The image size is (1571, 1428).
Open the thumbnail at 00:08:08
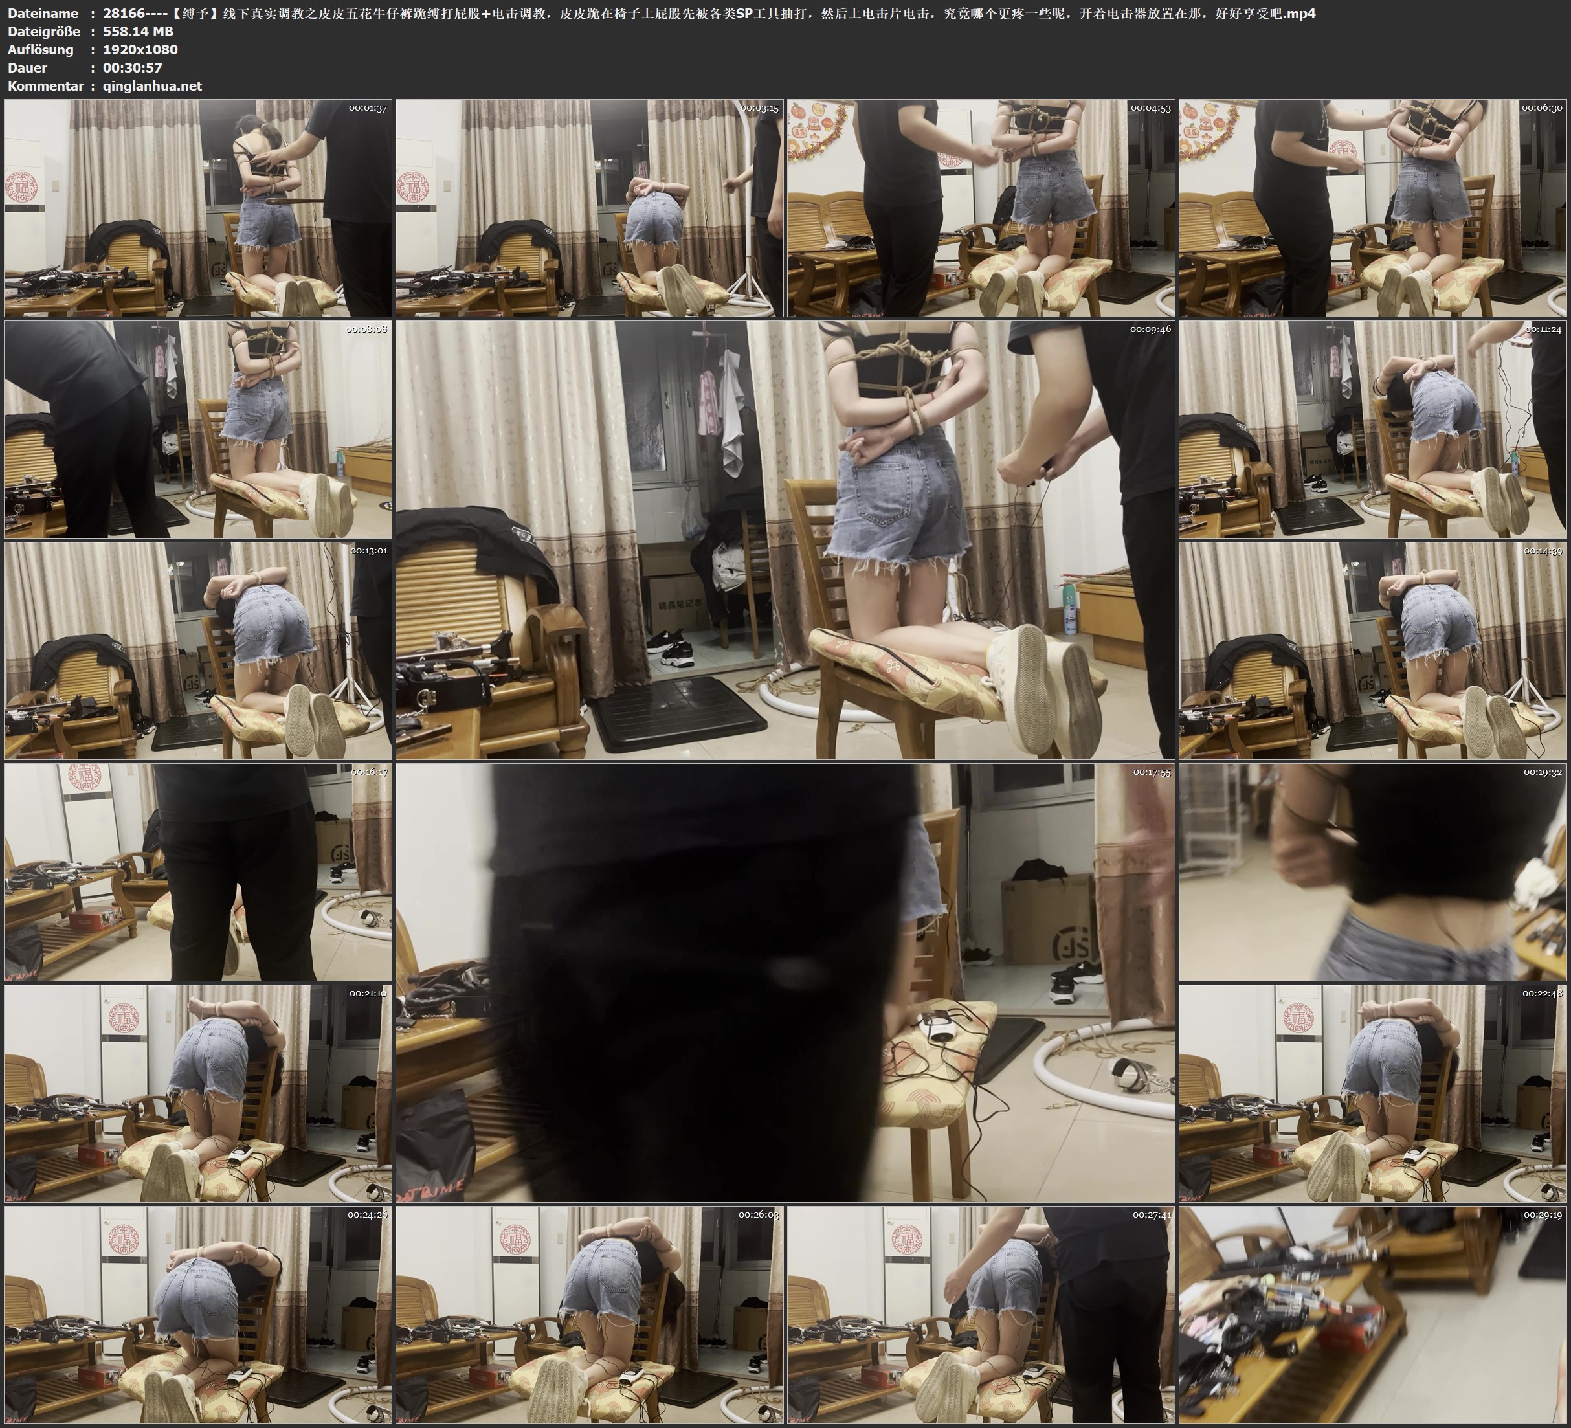pos(198,429)
